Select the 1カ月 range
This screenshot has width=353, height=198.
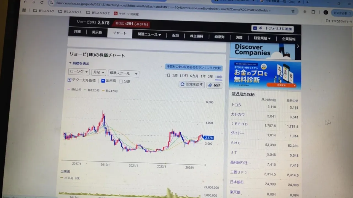184,76
